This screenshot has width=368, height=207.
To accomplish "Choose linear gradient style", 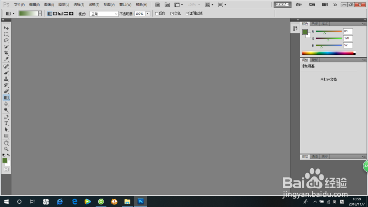I will [x=50, y=14].
